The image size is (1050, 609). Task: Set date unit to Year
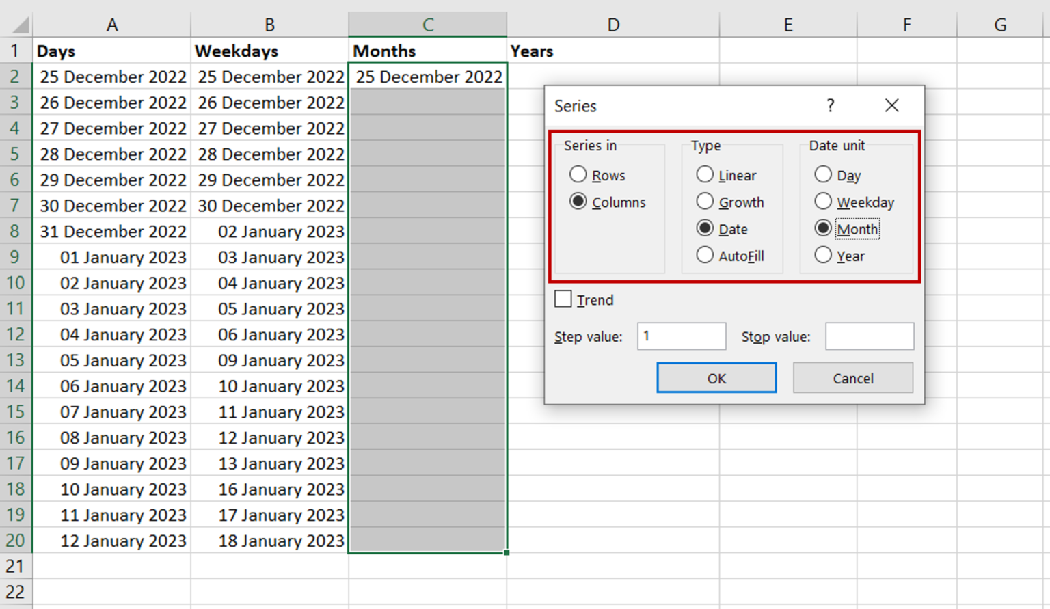click(823, 255)
